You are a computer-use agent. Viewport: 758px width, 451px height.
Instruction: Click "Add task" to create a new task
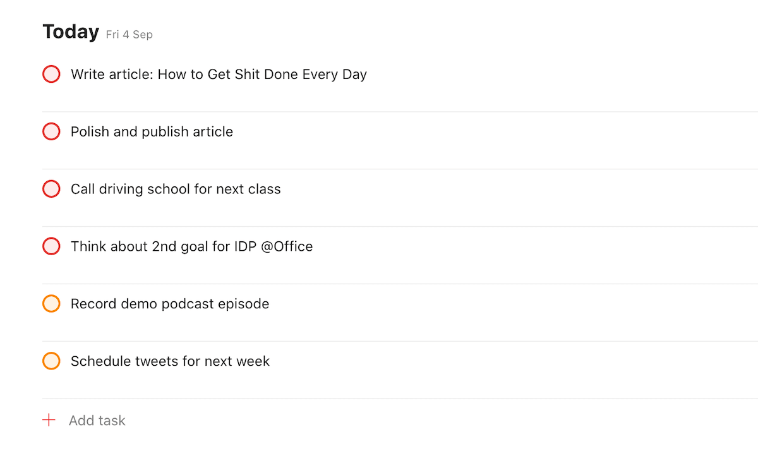coord(97,420)
